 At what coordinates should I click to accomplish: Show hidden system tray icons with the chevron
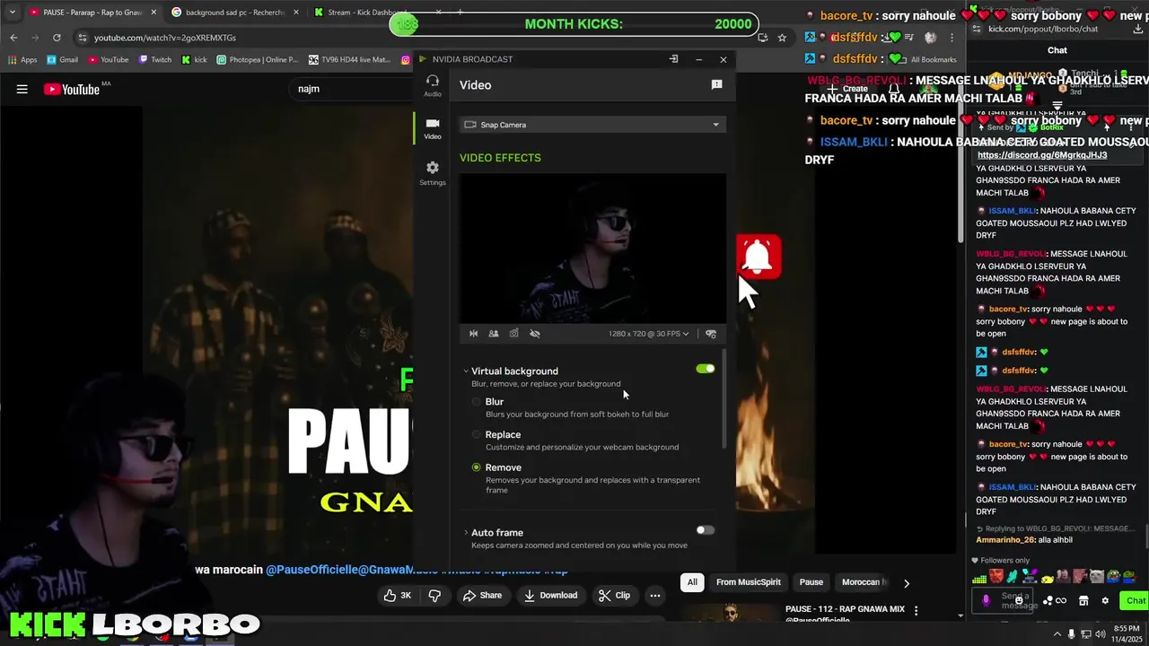pos(1057,633)
